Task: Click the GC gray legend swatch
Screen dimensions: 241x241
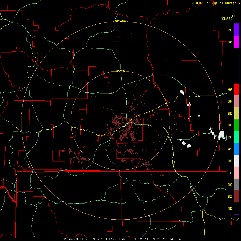Action: (x=236, y=184)
